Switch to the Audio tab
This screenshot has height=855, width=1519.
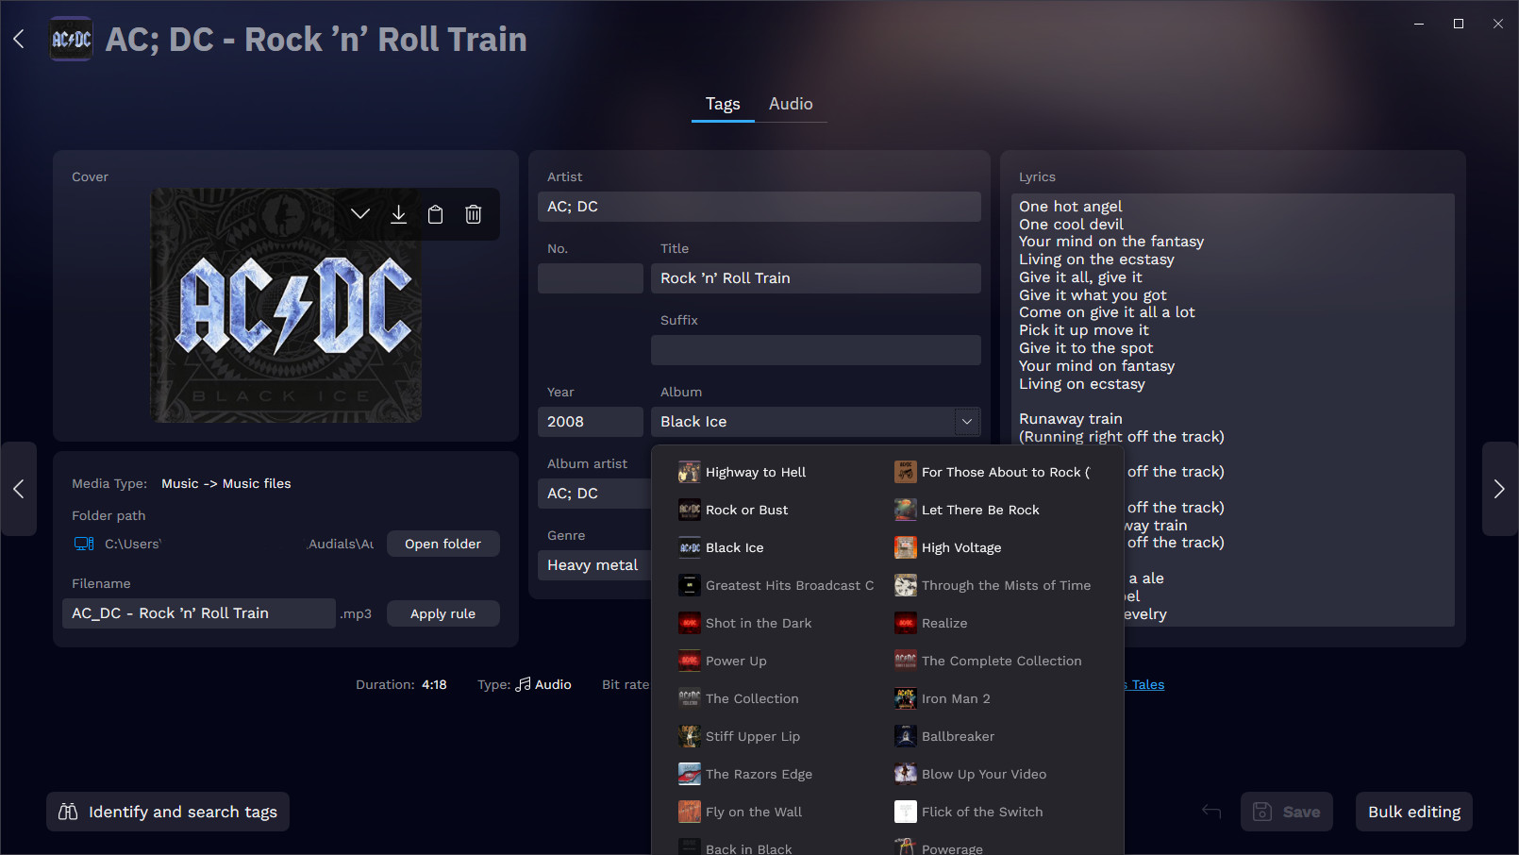791,104
